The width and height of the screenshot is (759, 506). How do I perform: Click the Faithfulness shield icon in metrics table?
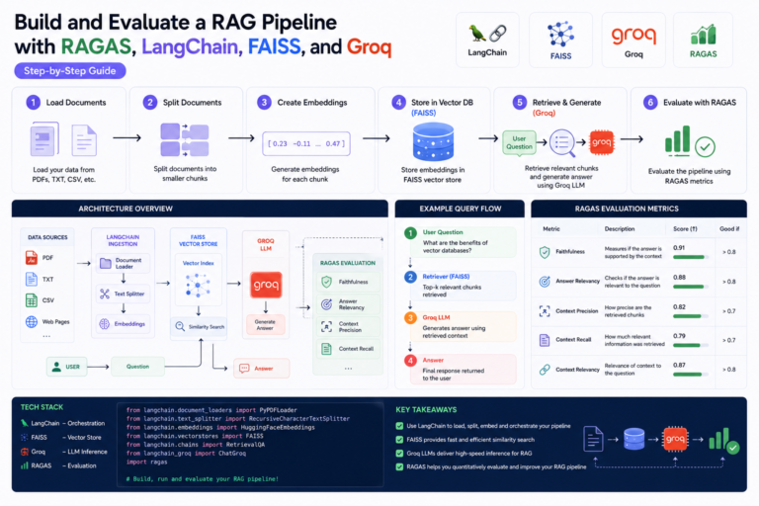click(545, 252)
